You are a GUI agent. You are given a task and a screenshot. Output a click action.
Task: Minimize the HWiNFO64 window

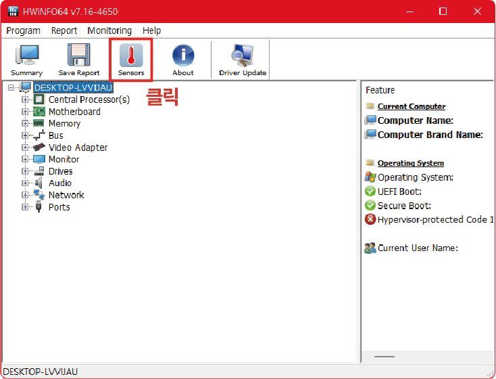tap(410, 12)
